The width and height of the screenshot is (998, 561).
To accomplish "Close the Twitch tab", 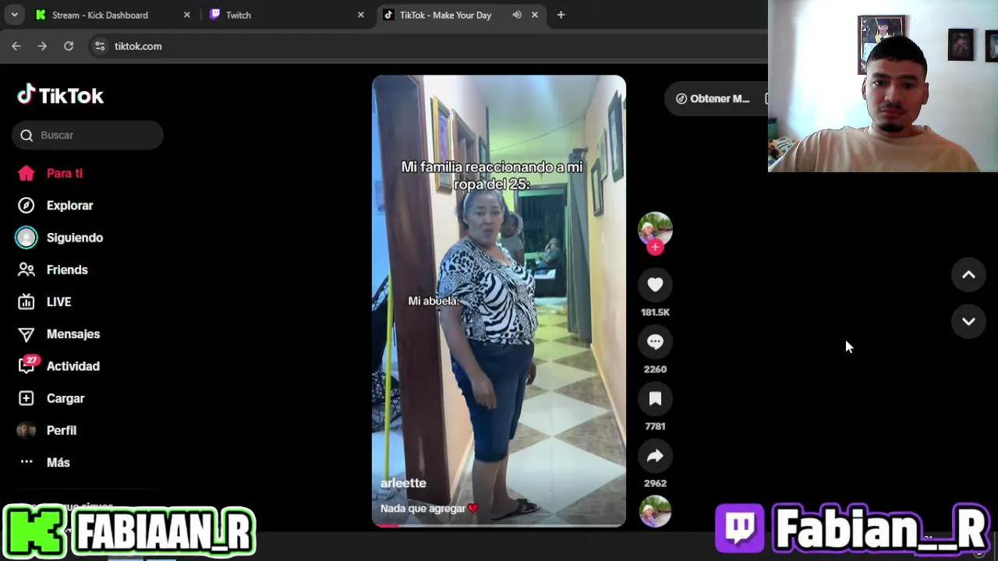I will pyautogui.click(x=360, y=15).
